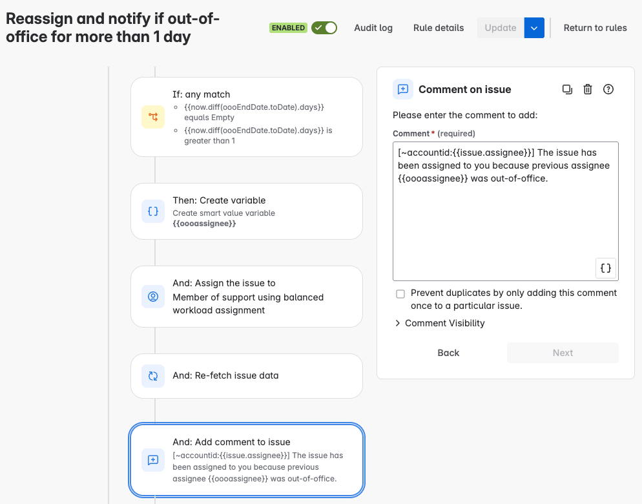Image resolution: width=642 pixels, height=504 pixels.
Task: Insert smart value using braces button
Action: point(605,268)
